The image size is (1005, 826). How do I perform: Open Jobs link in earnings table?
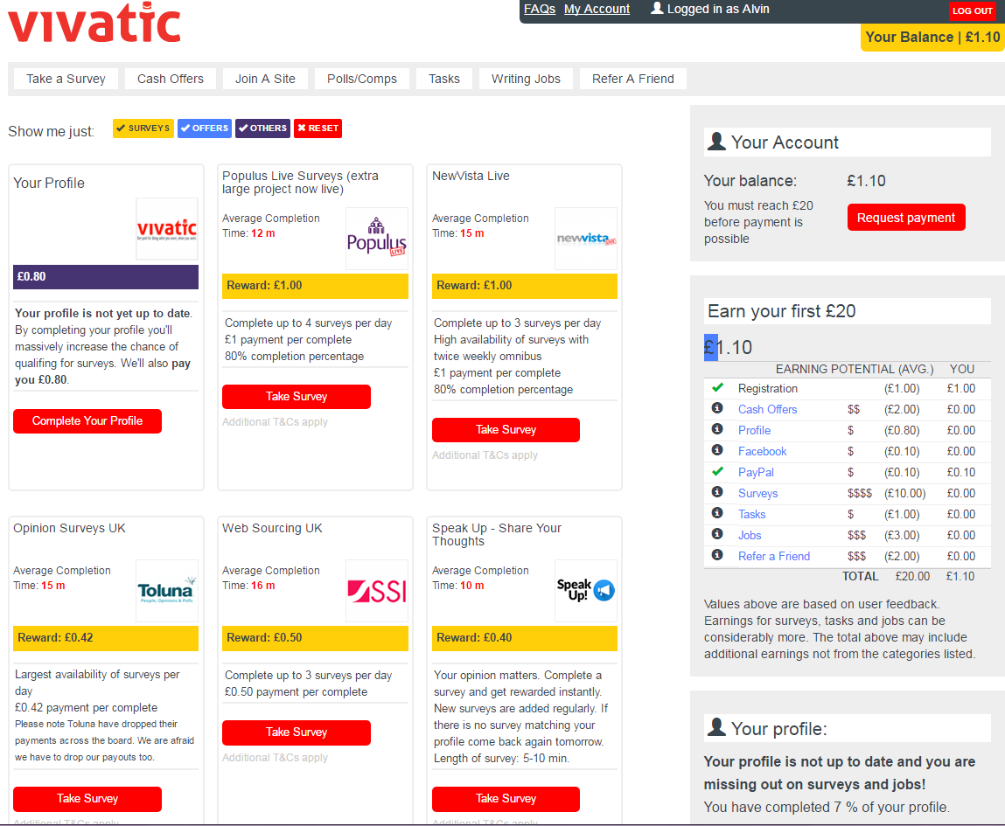750,535
